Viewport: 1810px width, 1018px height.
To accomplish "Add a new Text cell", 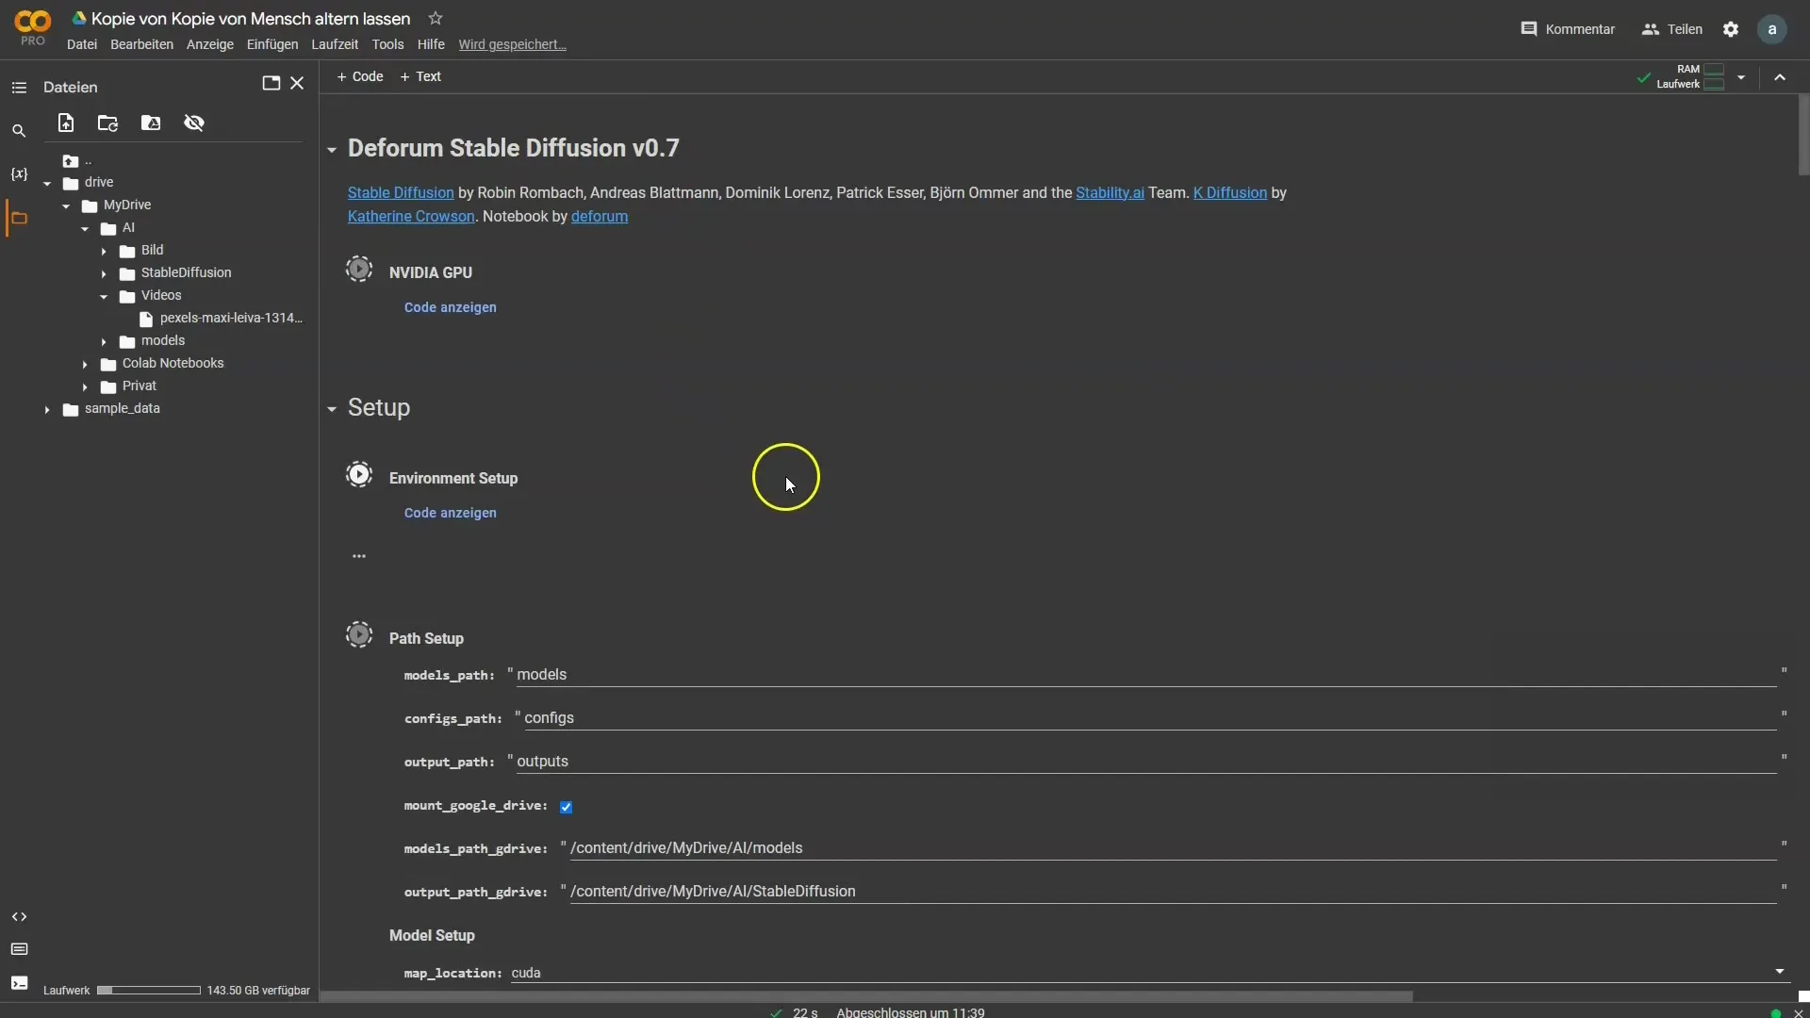I will (x=420, y=76).
